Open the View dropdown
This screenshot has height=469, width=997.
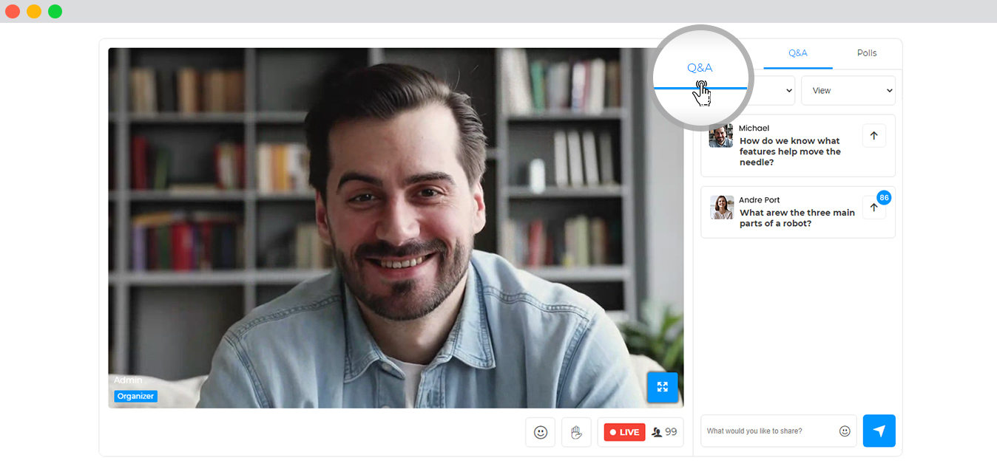pos(848,90)
